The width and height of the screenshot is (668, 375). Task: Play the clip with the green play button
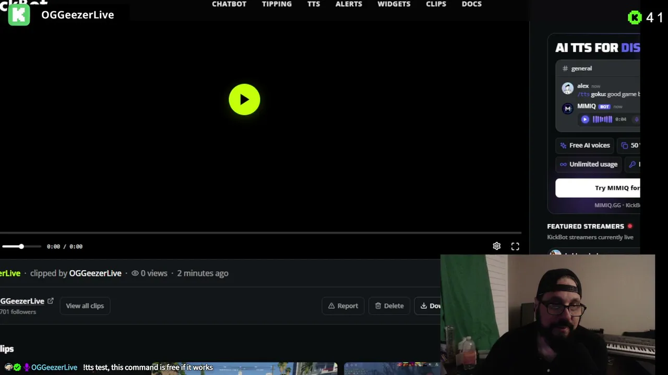click(x=244, y=99)
